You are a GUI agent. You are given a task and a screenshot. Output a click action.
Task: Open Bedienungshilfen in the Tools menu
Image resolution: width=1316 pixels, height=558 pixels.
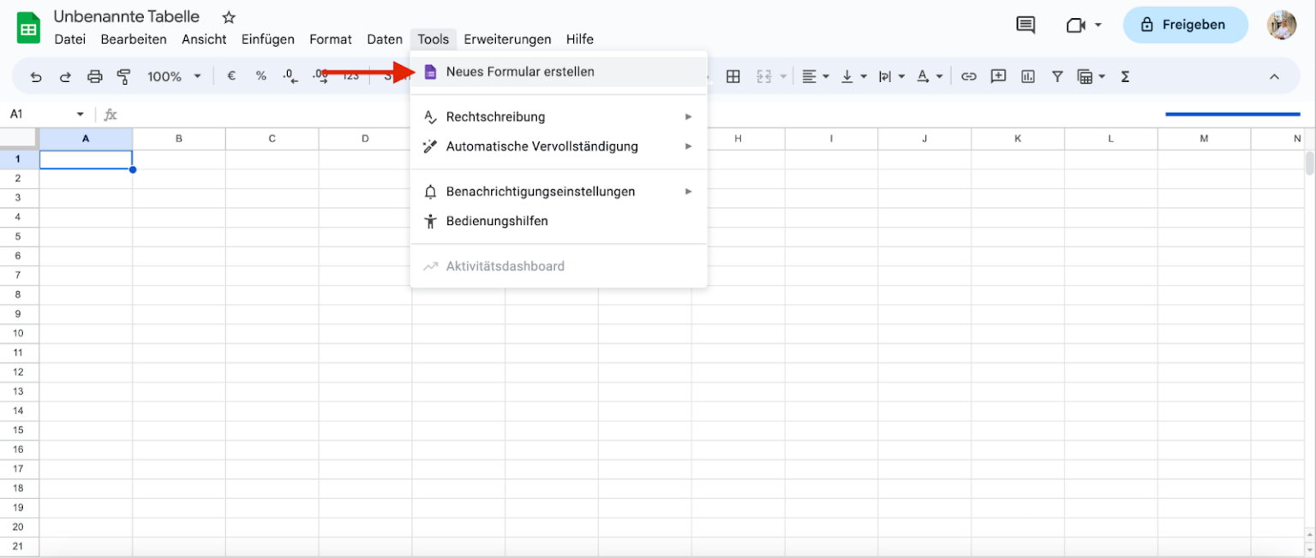[x=496, y=221]
